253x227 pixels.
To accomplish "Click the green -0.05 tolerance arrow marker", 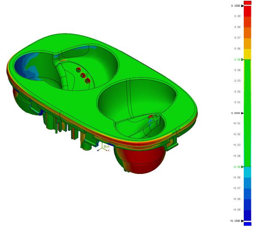I will pyautogui.click(x=242, y=167).
